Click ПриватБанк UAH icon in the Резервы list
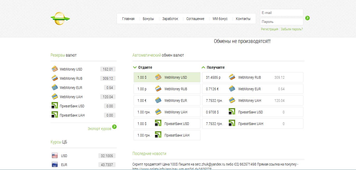Image resolution: width=356 pixels, height=170 pixels. click(55, 115)
